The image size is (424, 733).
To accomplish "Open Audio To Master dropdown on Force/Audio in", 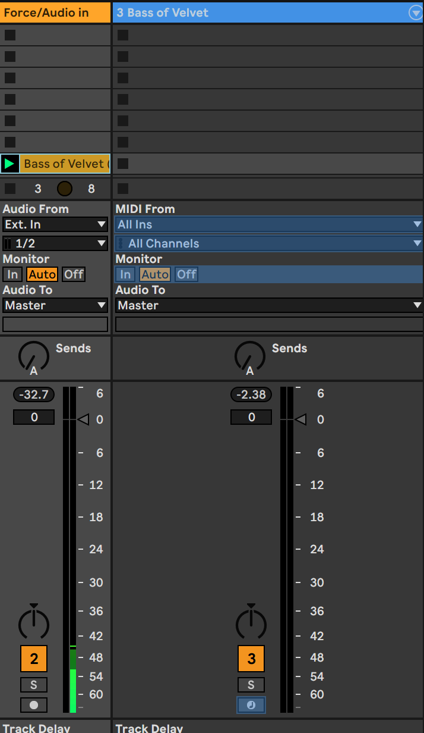I will [55, 305].
